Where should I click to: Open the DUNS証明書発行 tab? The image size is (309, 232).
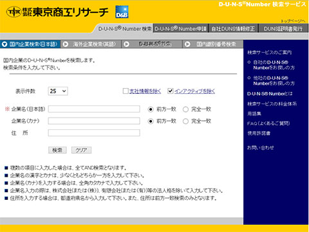point(283,29)
